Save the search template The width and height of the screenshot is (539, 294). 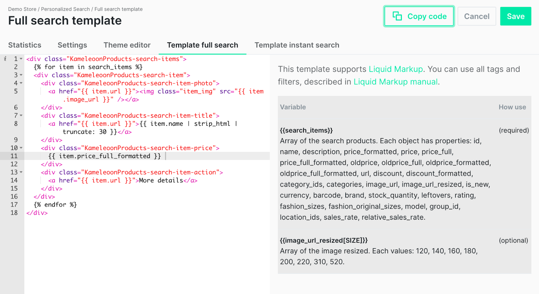pos(515,16)
